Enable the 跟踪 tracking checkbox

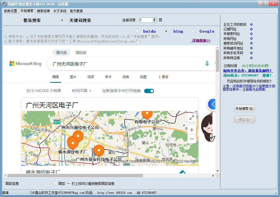coord(56,183)
